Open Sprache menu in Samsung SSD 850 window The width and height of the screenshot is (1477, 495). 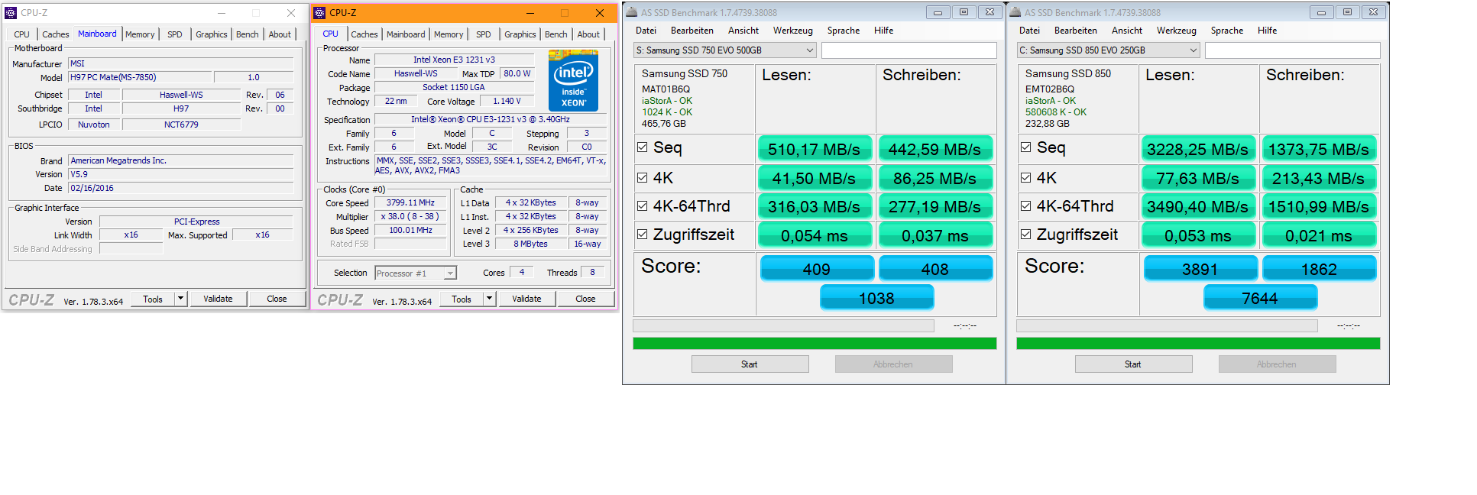[1227, 31]
